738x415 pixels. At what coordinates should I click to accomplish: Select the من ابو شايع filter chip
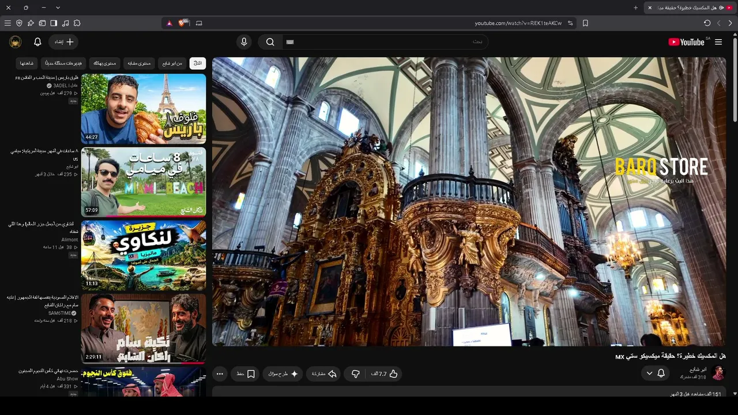(171, 63)
